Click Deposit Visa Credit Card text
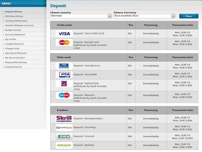This screenshot has width=202, height=152. (89, 33)
